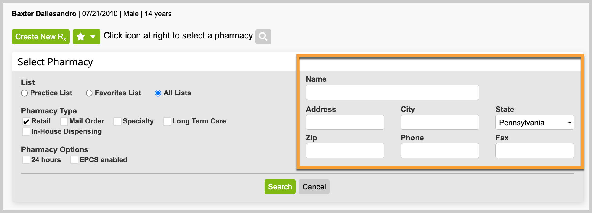Uncheck the Retail pharmacy type

26,122
